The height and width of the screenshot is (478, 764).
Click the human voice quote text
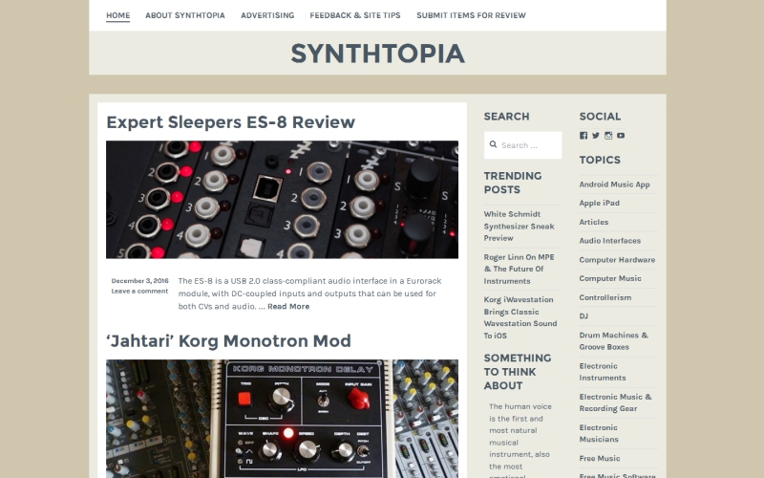tap(520, 440)
